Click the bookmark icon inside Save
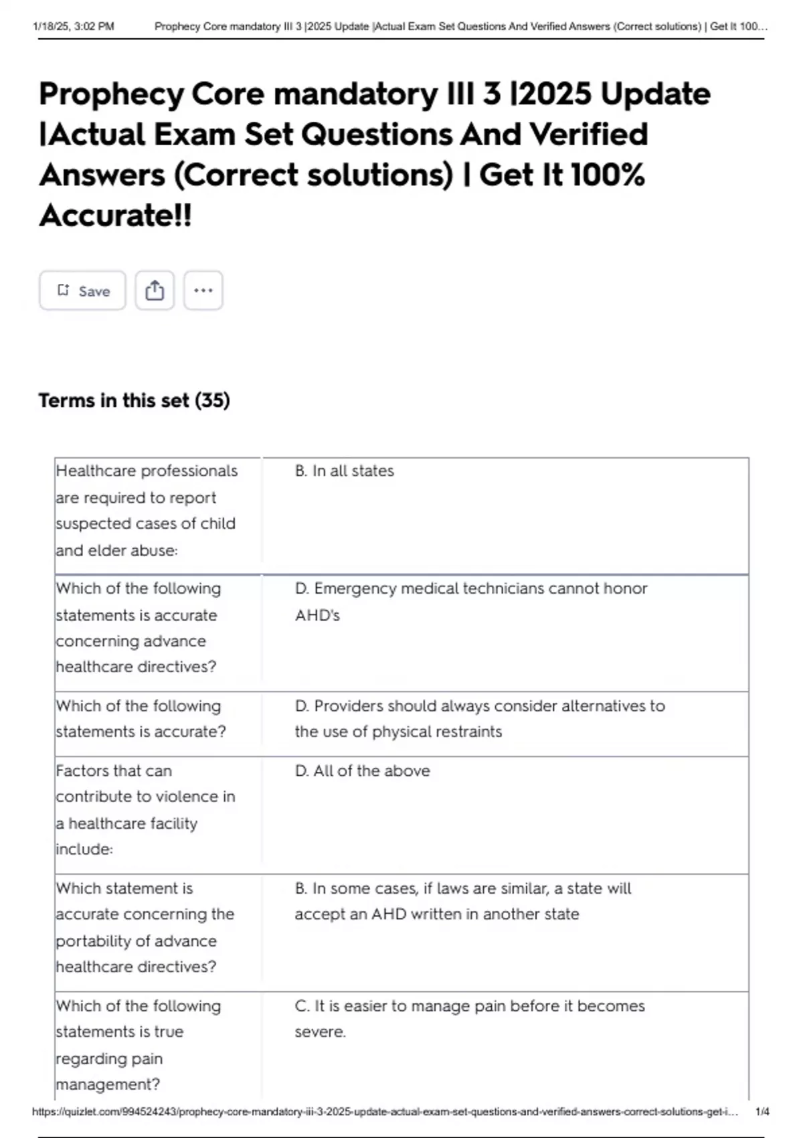The height and width of the screenshot is (1138, 803). pyautogui.click(x=64, y=290)
